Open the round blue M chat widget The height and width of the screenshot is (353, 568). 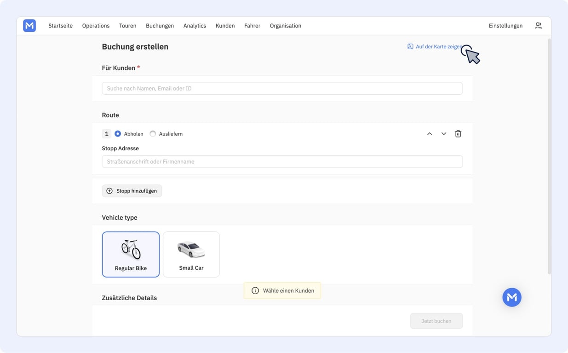coord(512,297)
